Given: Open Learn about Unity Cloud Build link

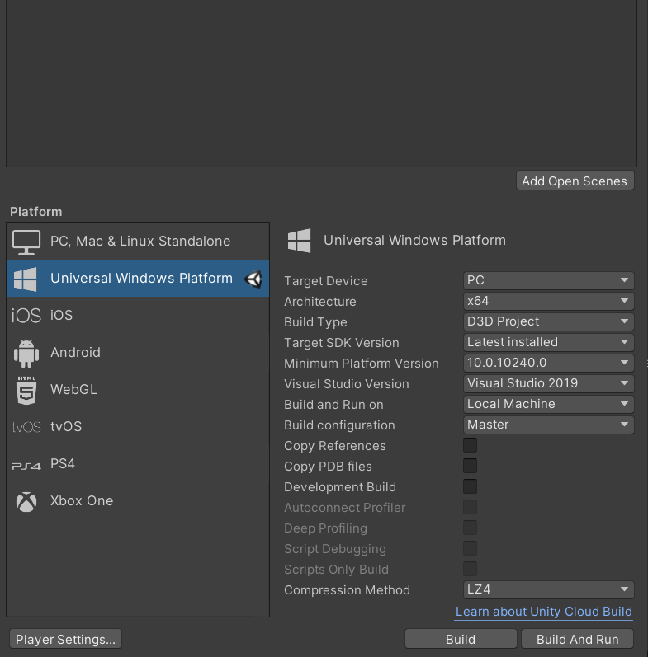Looking at the screenshot, I should (544, 612).
